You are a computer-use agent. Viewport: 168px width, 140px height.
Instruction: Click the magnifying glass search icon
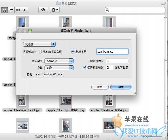107,10
